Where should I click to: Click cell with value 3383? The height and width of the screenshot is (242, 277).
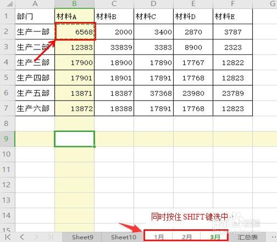pyautogui.click(x=153, y=47)
